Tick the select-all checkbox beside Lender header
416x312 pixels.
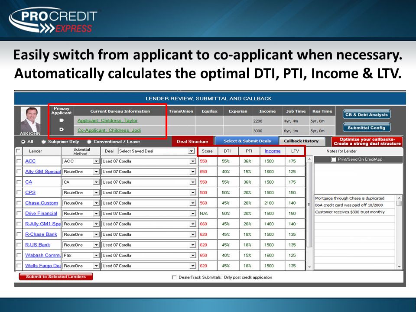[x=18, y=151]
